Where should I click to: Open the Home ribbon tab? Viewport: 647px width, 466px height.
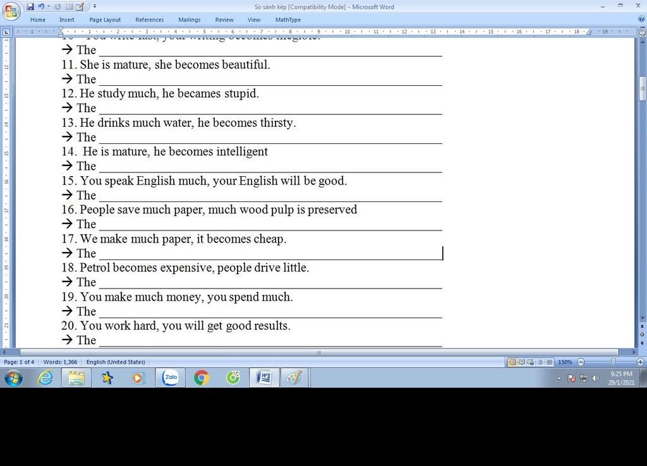(x=37, y=20)
